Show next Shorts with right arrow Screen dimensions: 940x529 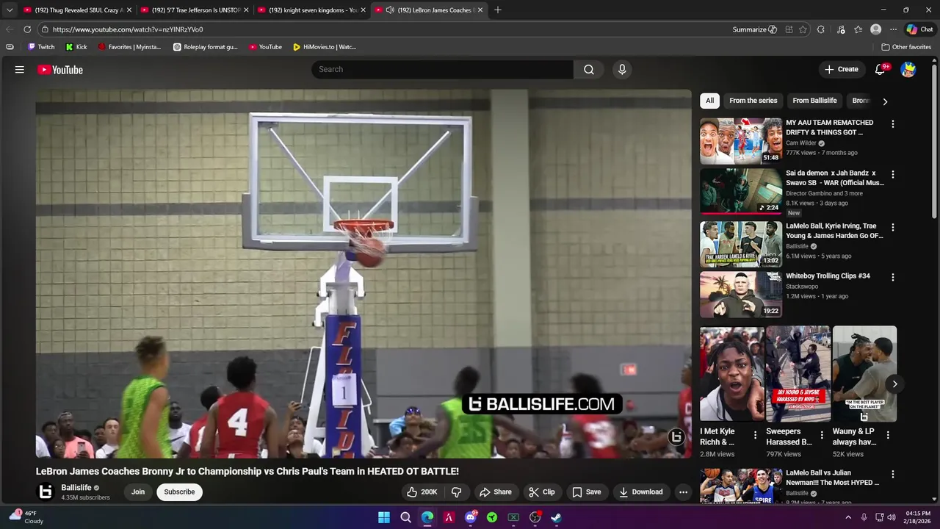(x=894, y=384)
